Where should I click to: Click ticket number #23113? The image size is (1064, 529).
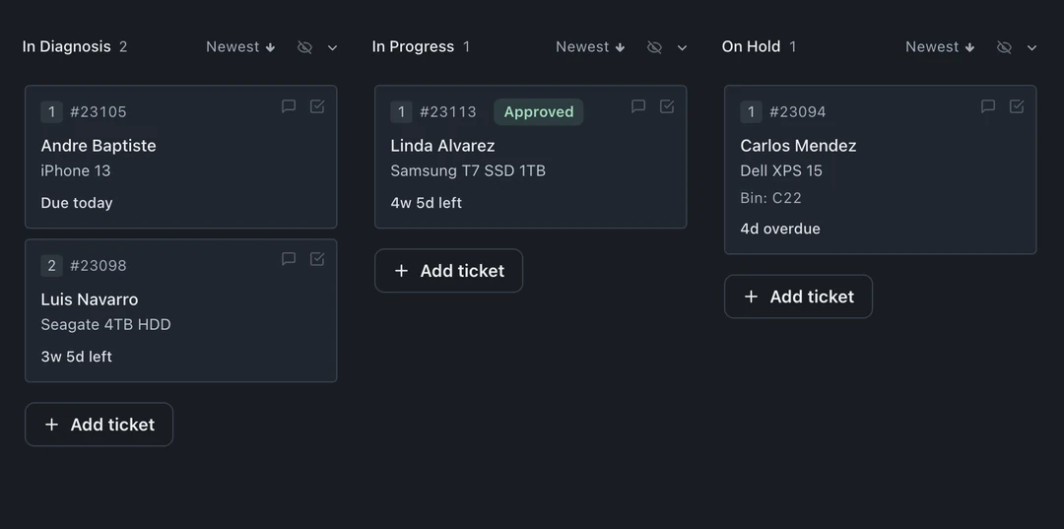[448, 112]
